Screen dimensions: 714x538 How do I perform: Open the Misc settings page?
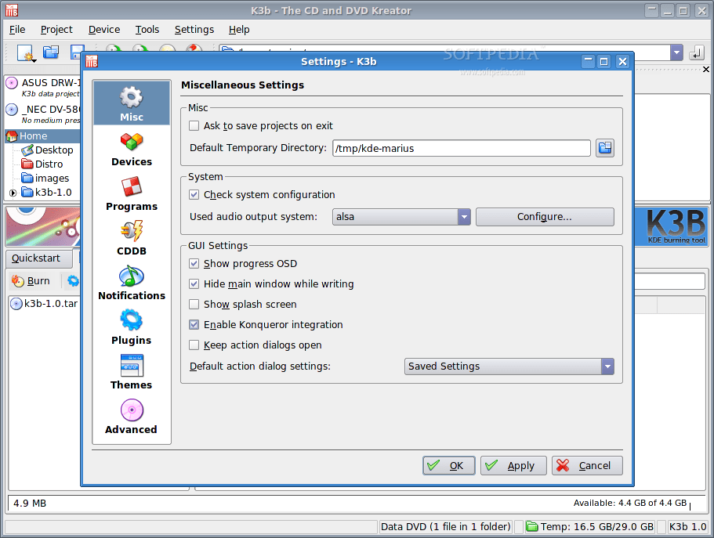131,103
